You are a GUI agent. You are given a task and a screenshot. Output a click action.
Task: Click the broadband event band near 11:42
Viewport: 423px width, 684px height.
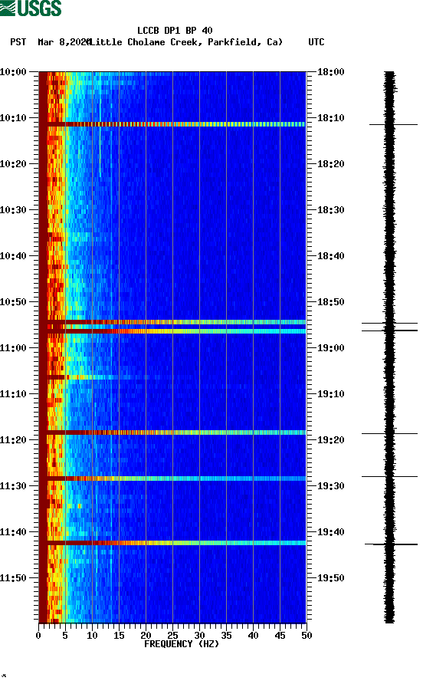172,543
